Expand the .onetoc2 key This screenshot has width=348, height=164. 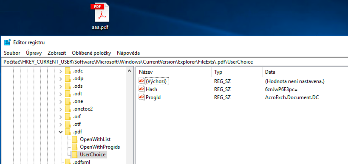(61, 109)
